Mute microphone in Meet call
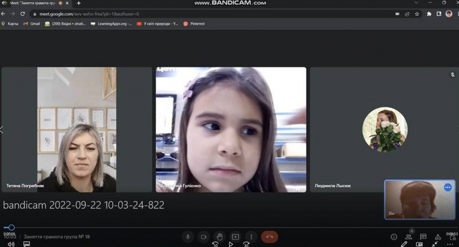 tap(188, 237)
